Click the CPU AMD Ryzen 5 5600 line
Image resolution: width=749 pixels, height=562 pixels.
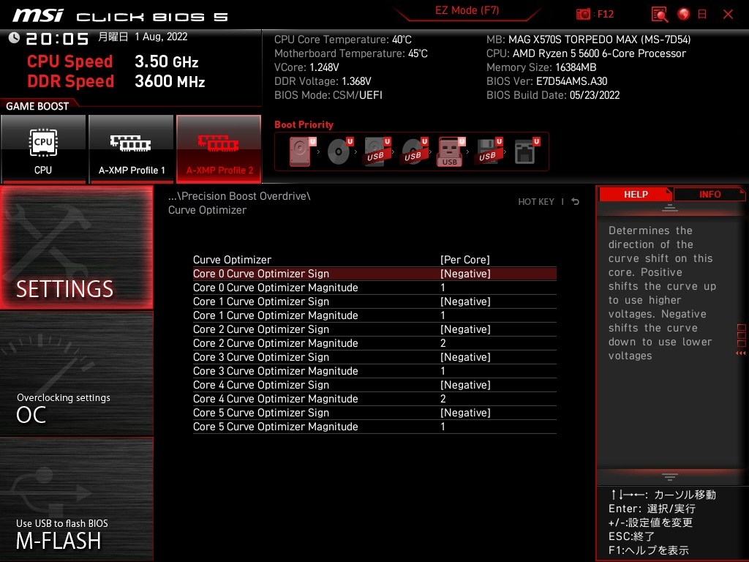coord(586,53)
